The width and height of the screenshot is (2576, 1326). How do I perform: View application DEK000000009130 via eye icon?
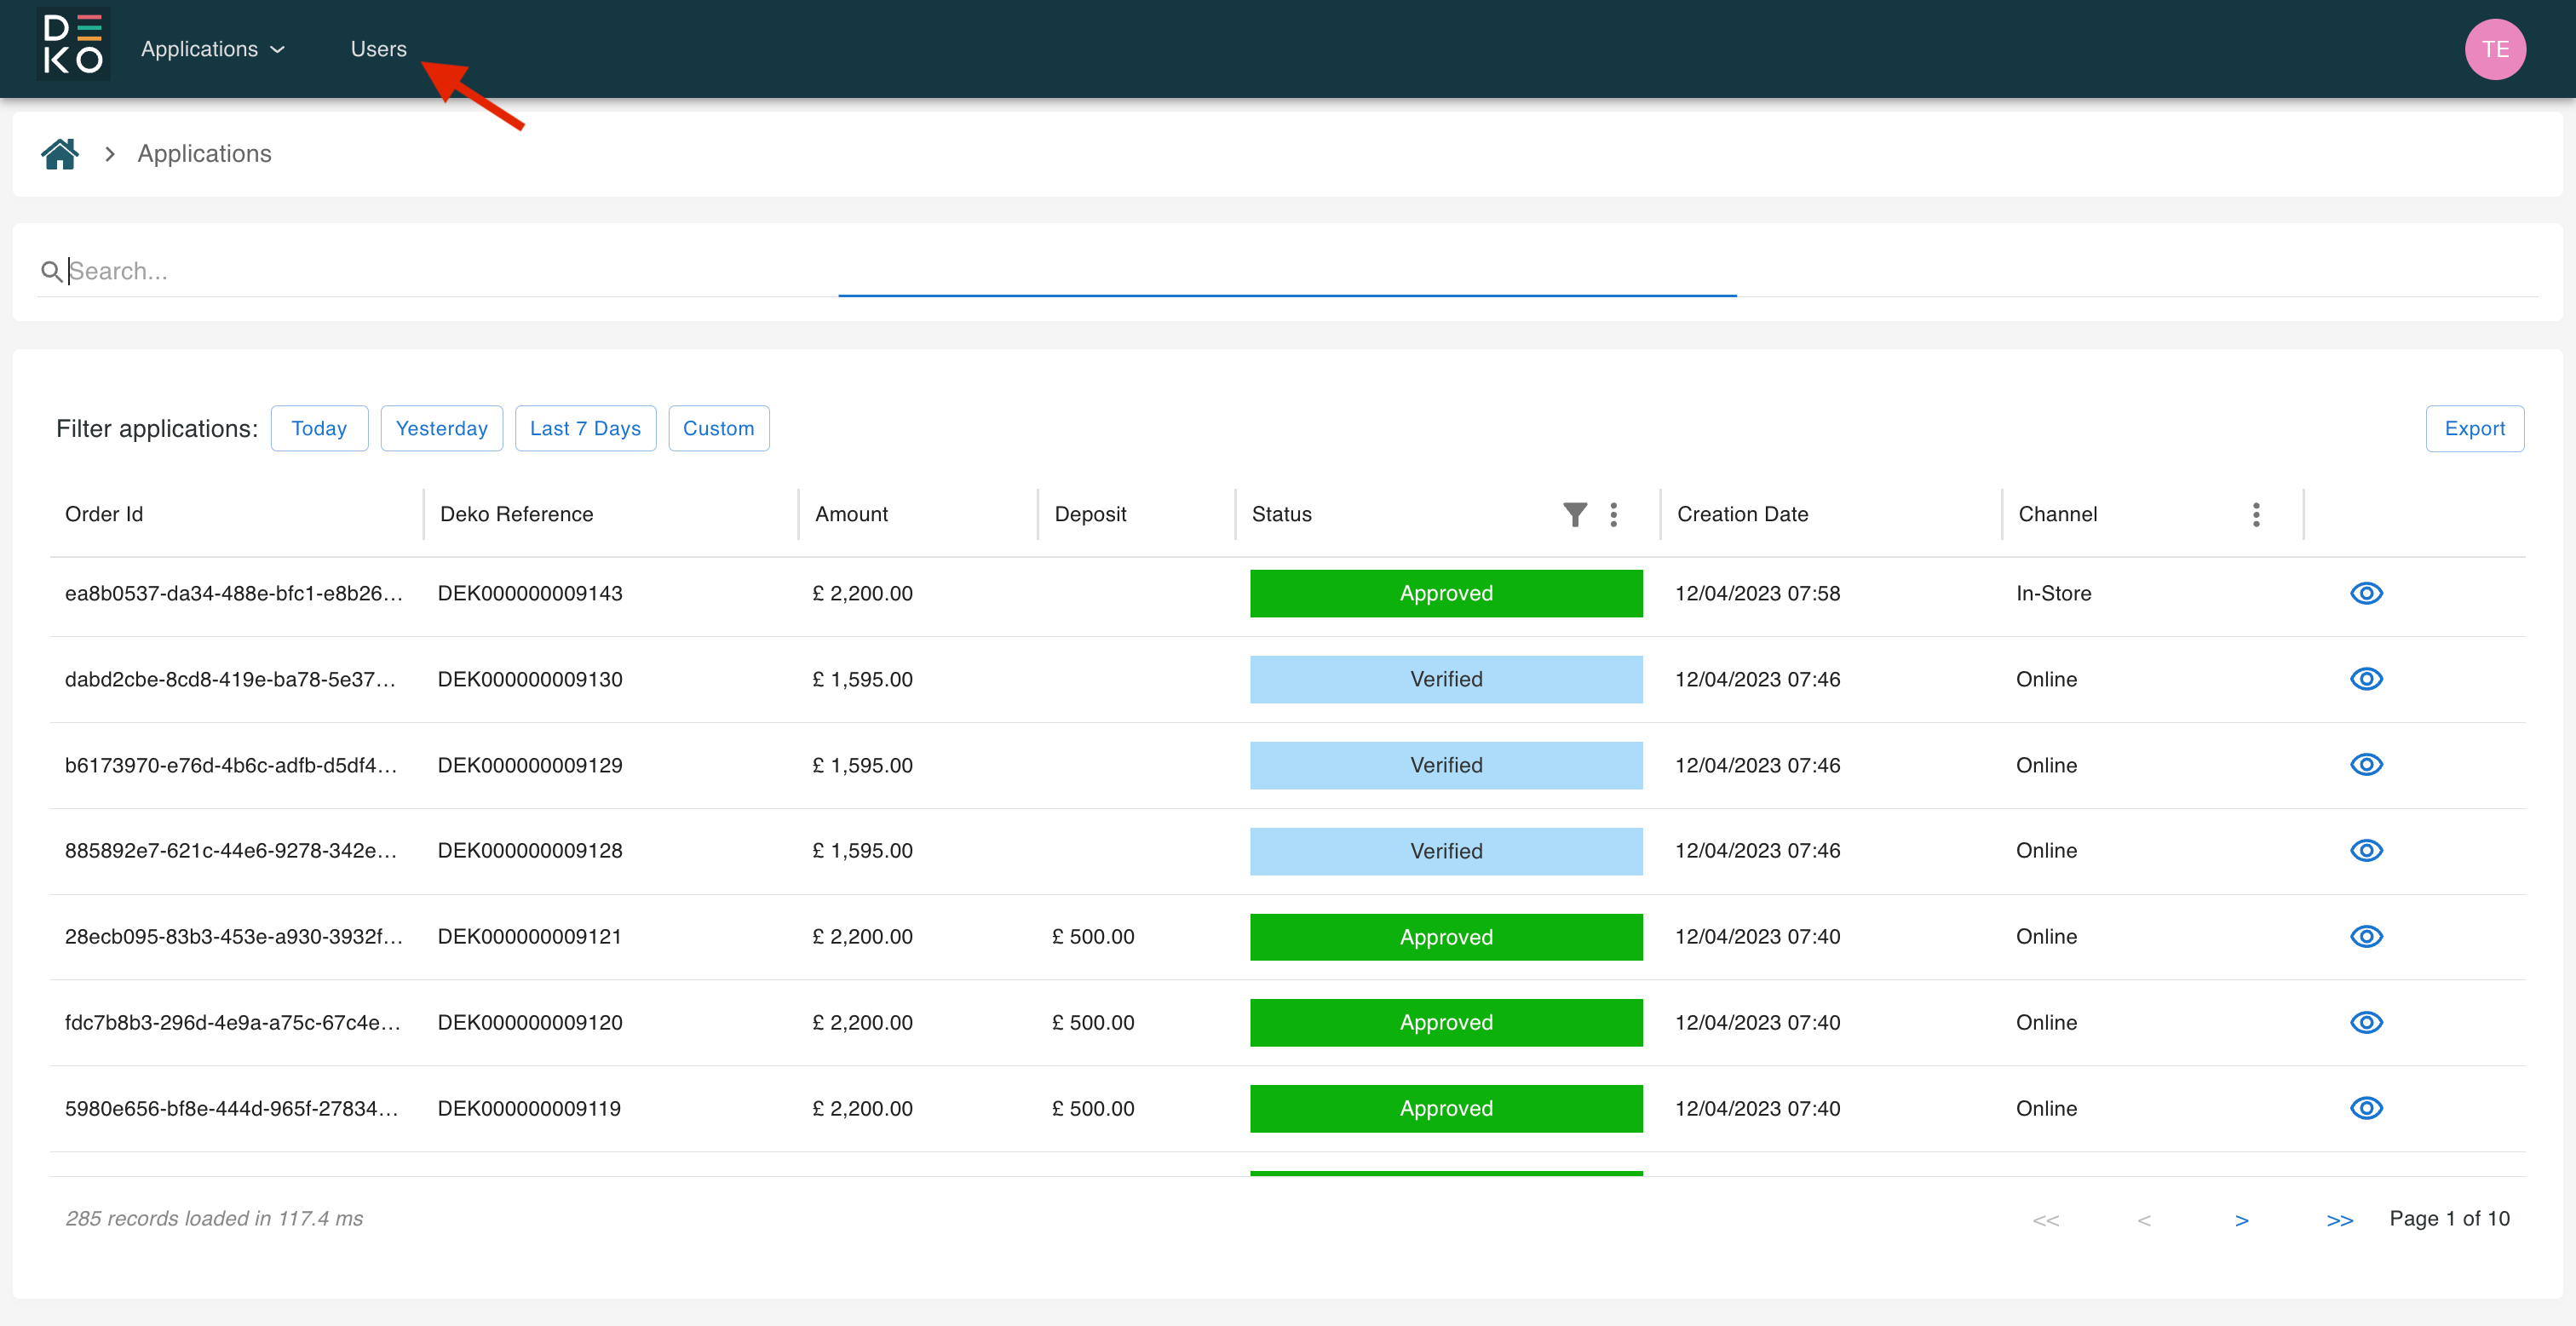2365,679
